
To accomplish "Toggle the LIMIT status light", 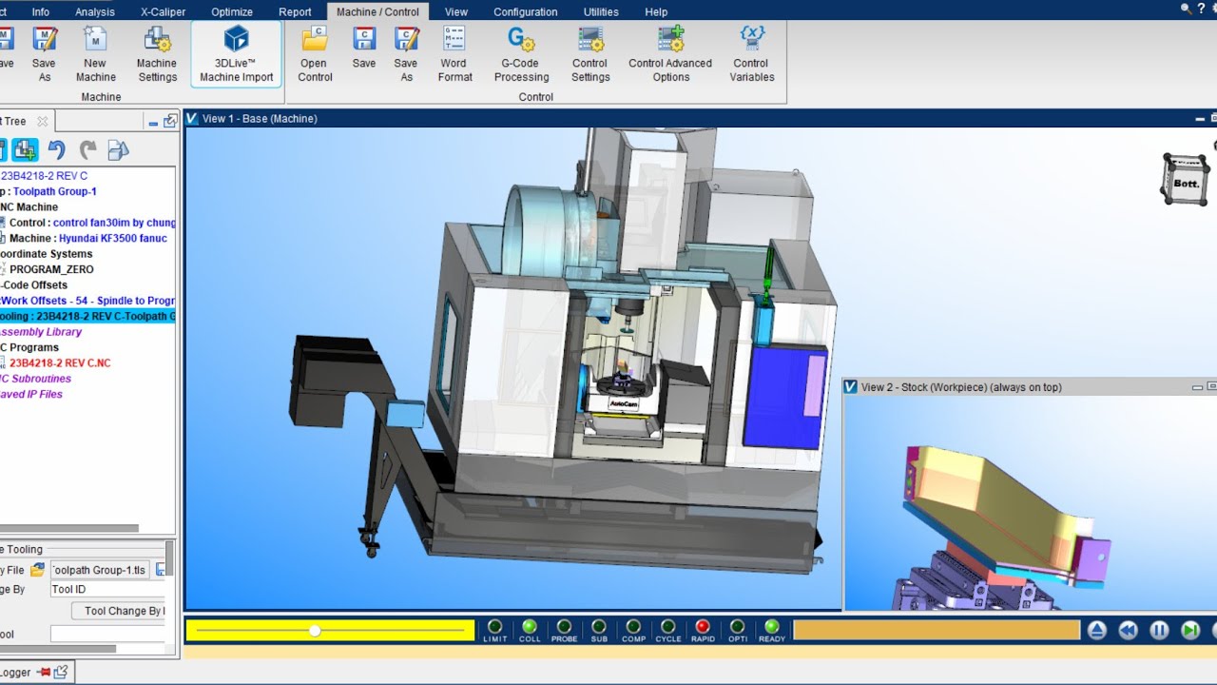I will click(x=495, y=626).
